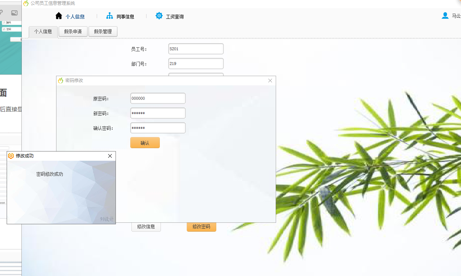Screen dimensions: 461x276
Task: Click the 密码修改成功 message text
Action: tap(50, 174)
